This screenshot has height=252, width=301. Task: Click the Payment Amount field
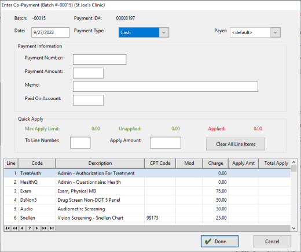(88, 73)
